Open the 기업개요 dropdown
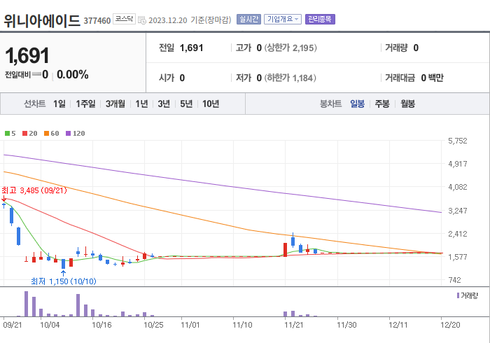The width and height of the screenshot is (490, 343). coord(283,20)
